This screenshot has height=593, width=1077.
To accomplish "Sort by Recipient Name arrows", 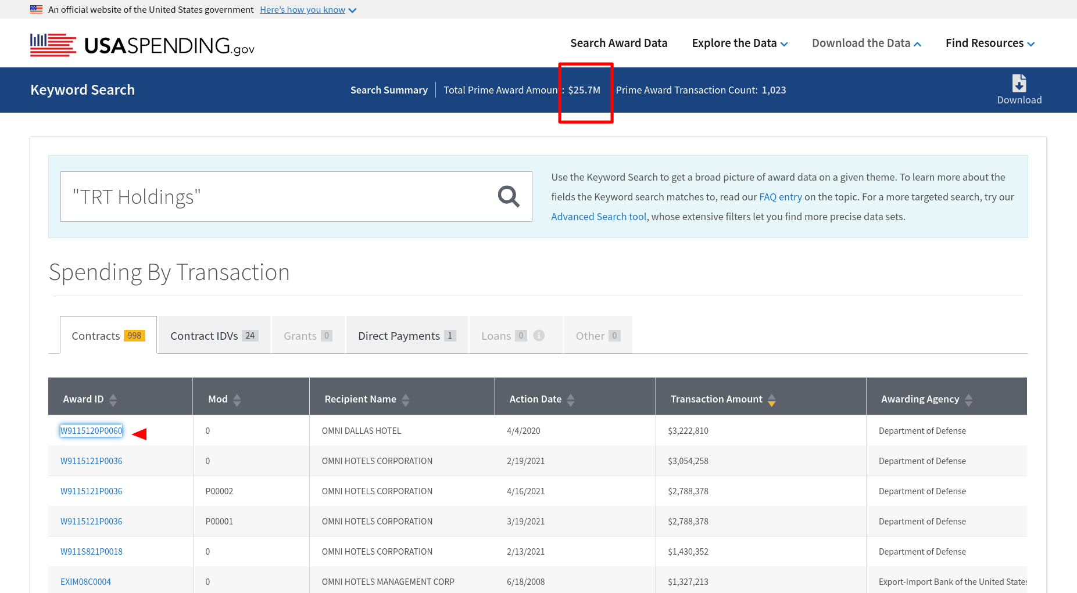I will click(x=406, y=400).
